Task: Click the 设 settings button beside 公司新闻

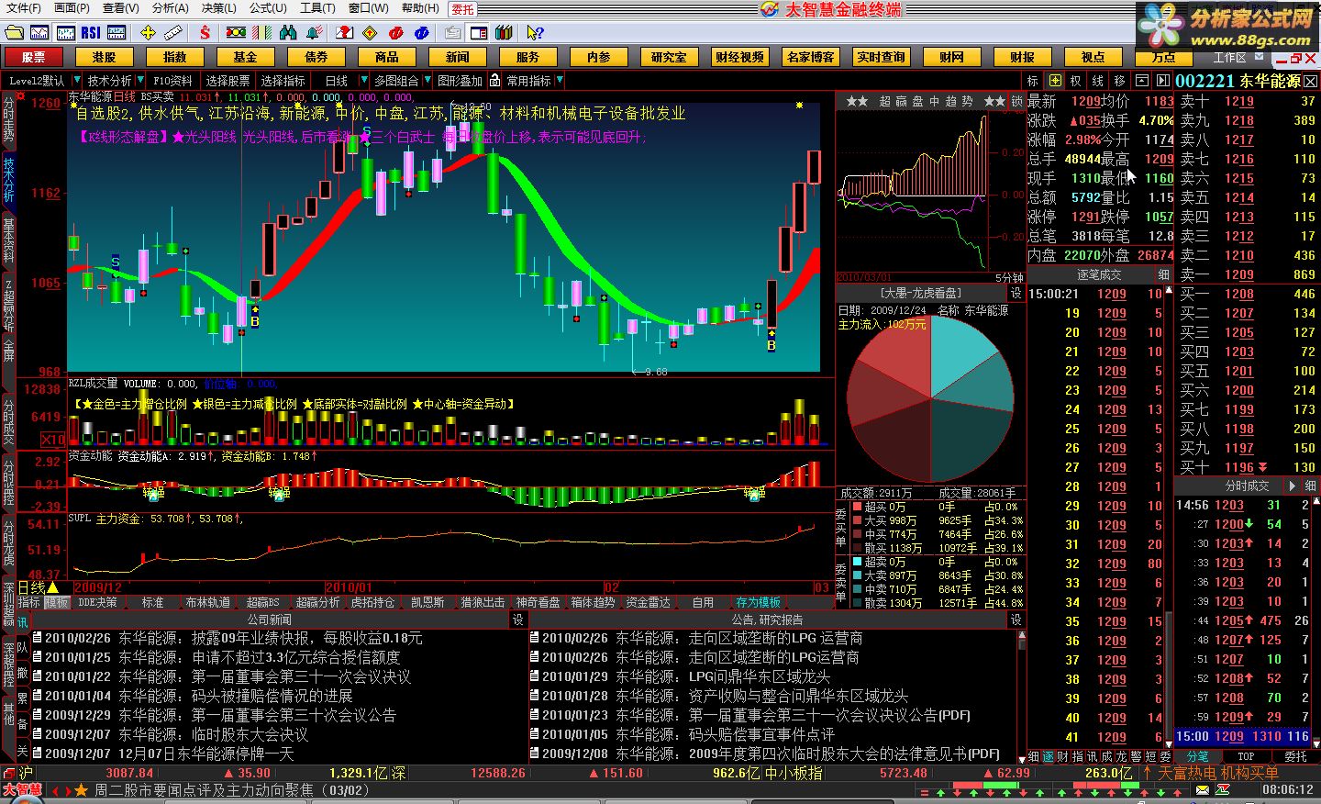Action: click(517, 620)
